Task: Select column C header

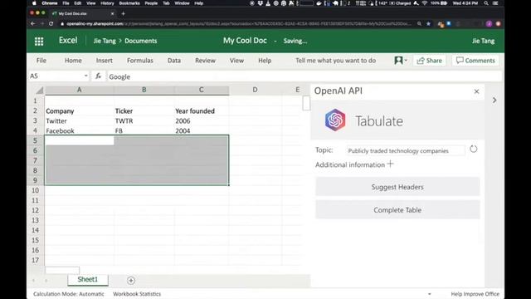Action: click(x=201, y=90)
